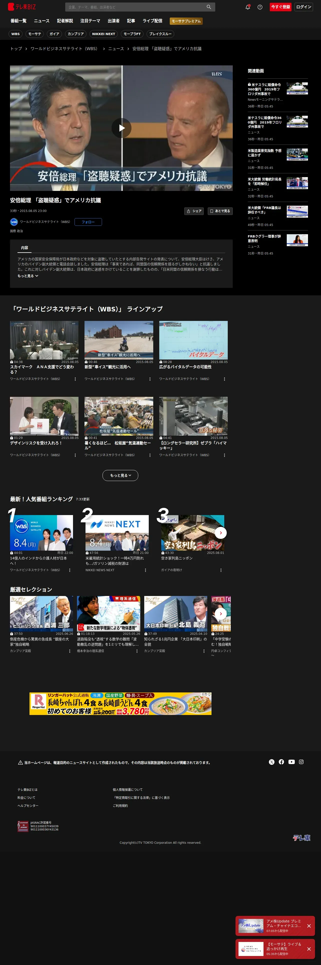Viewport: 321px width, 965px height.
Task: Show more WBS lineup videos
Action: pos(120,475)
